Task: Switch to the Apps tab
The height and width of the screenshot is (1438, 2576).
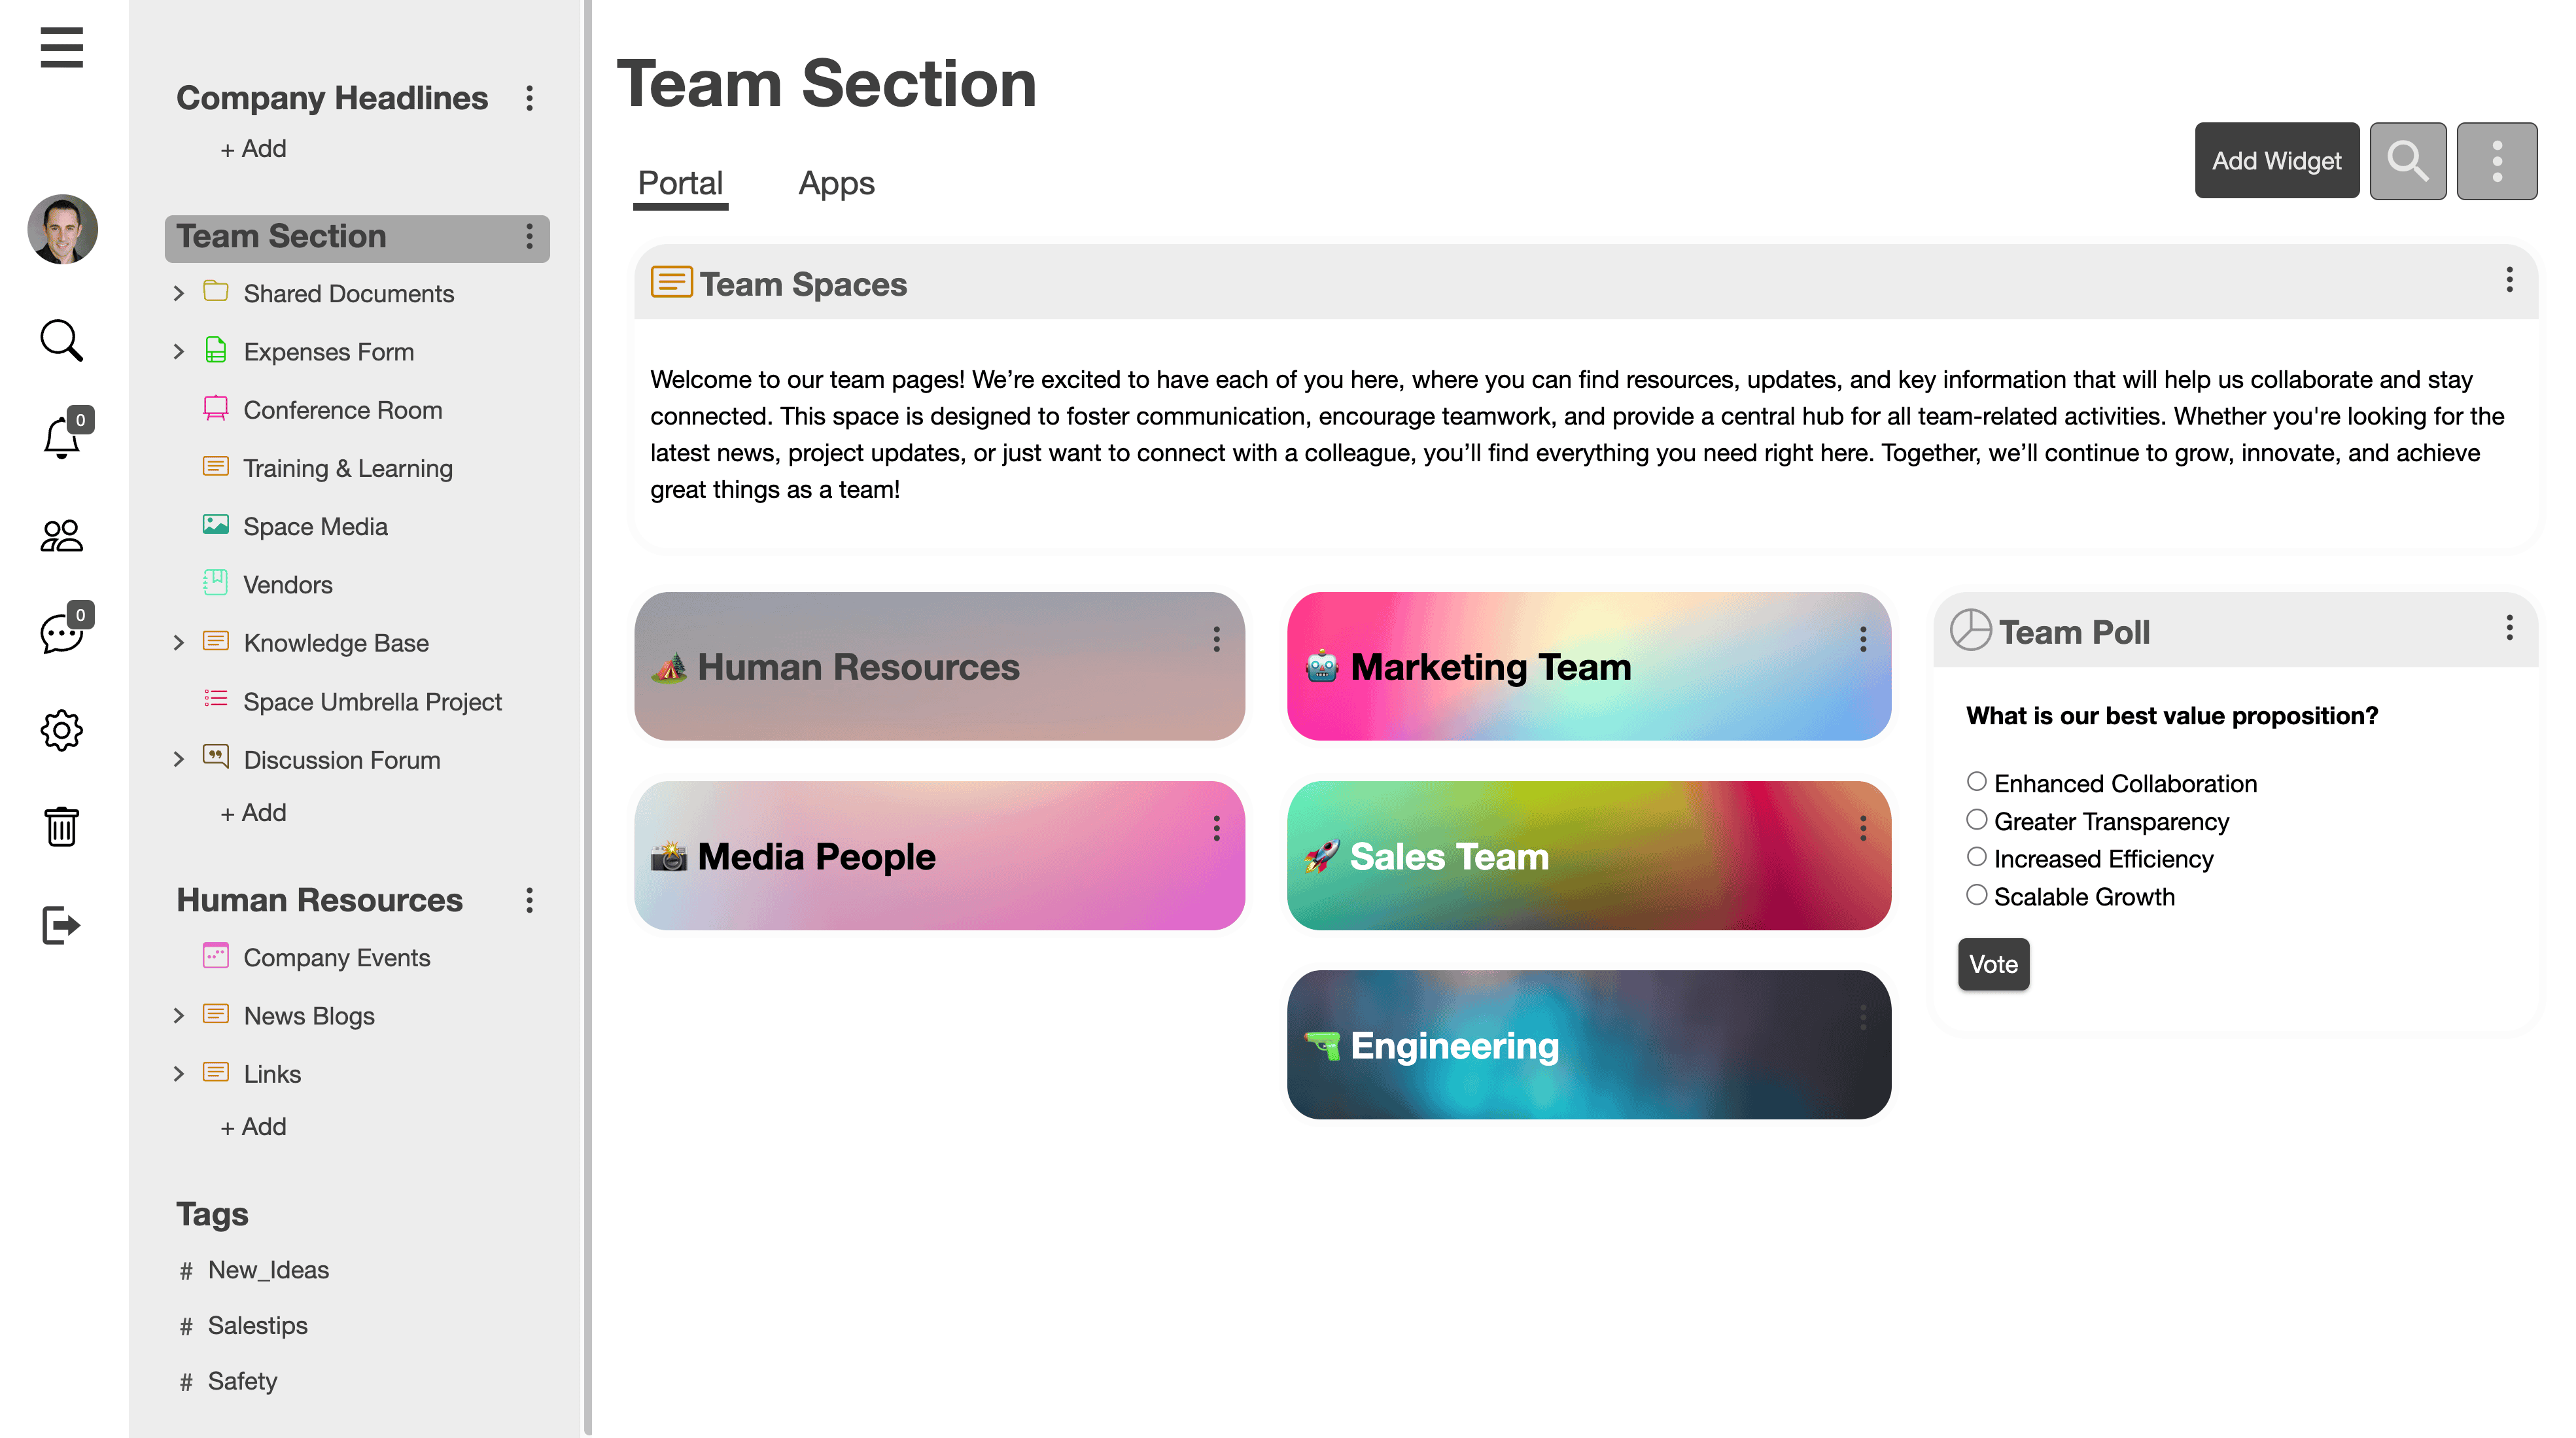Action: pyautogui.click(x=836, y=183)
